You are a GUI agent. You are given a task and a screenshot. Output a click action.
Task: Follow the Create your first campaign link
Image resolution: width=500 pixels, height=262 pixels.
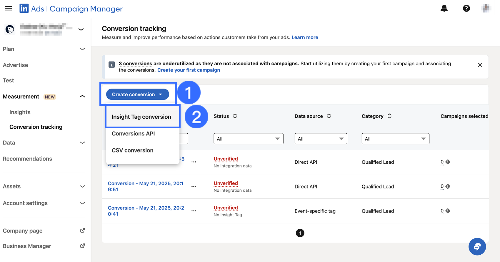coord(189,70)
